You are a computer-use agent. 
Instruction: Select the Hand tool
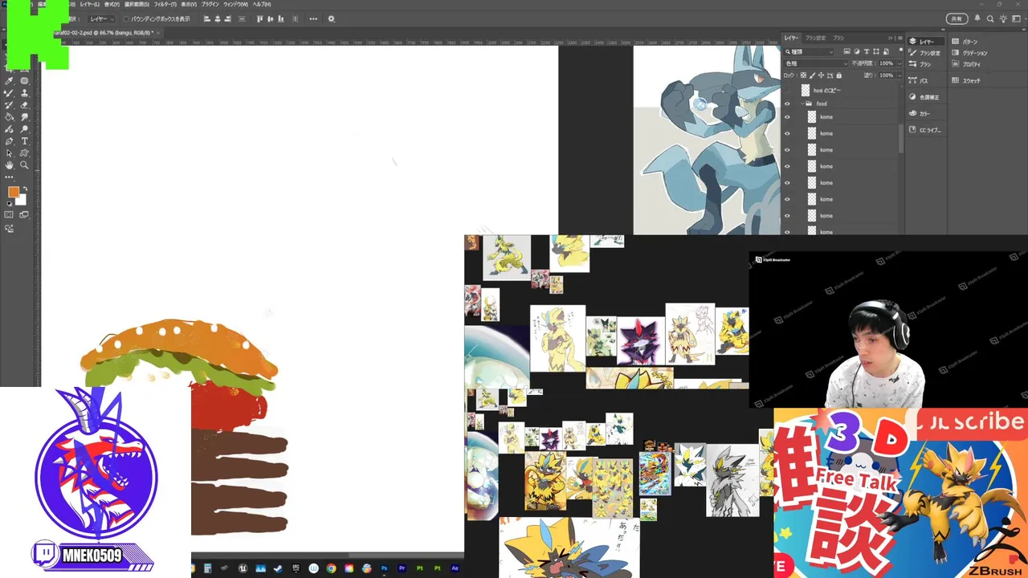tap(10, 165)
